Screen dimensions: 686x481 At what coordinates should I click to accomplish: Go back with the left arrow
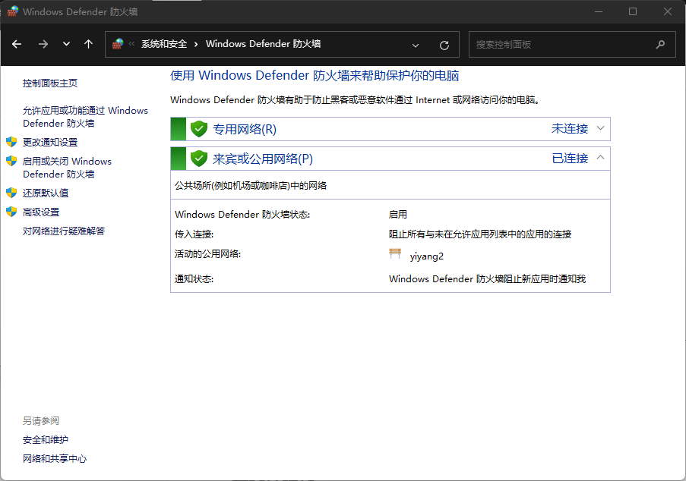pyautogui.click(x=17, y=44)
